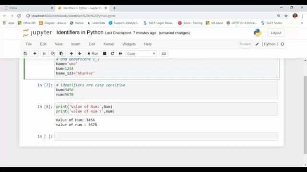Open the Insert menu
This screenshot has width=307, height=172.
pyautogui.click(x=76, y=44)
